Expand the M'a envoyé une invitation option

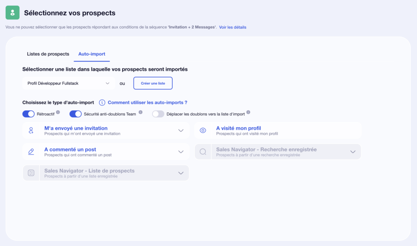(x=181, y=130)
